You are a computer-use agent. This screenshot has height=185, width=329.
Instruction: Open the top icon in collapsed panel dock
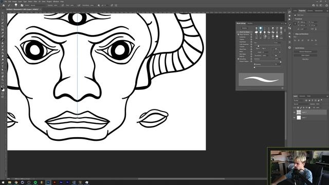point(289,12)
